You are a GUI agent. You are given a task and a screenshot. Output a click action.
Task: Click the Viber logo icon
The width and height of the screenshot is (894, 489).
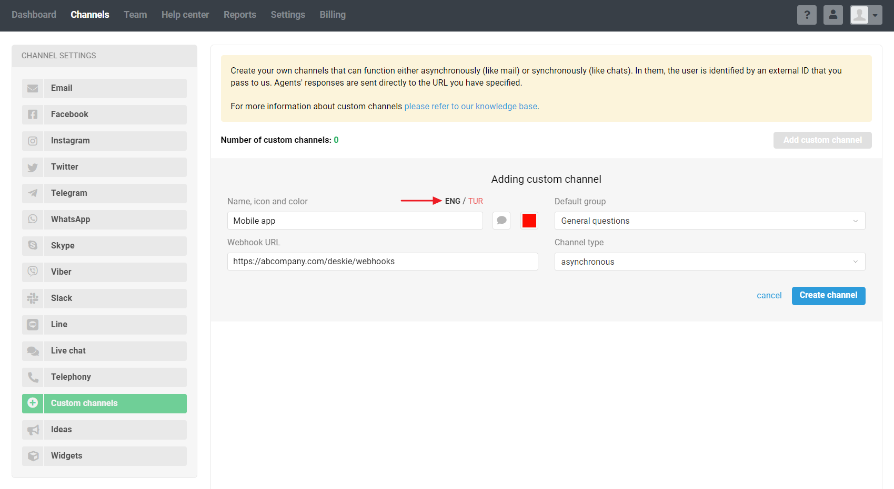point(33,272)
